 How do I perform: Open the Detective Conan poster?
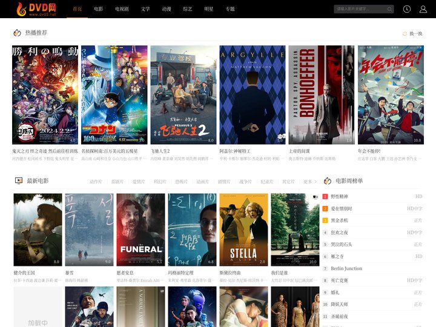point(114,95)
